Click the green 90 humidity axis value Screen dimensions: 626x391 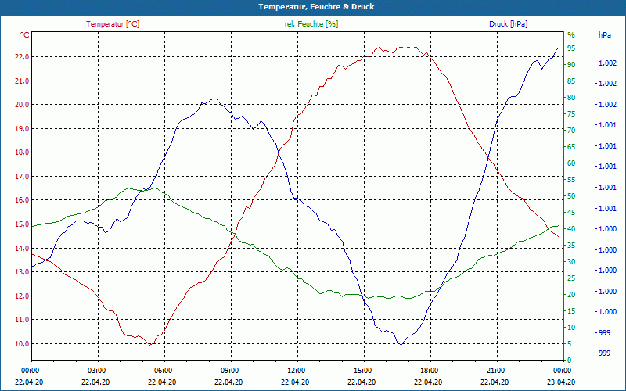571,65
